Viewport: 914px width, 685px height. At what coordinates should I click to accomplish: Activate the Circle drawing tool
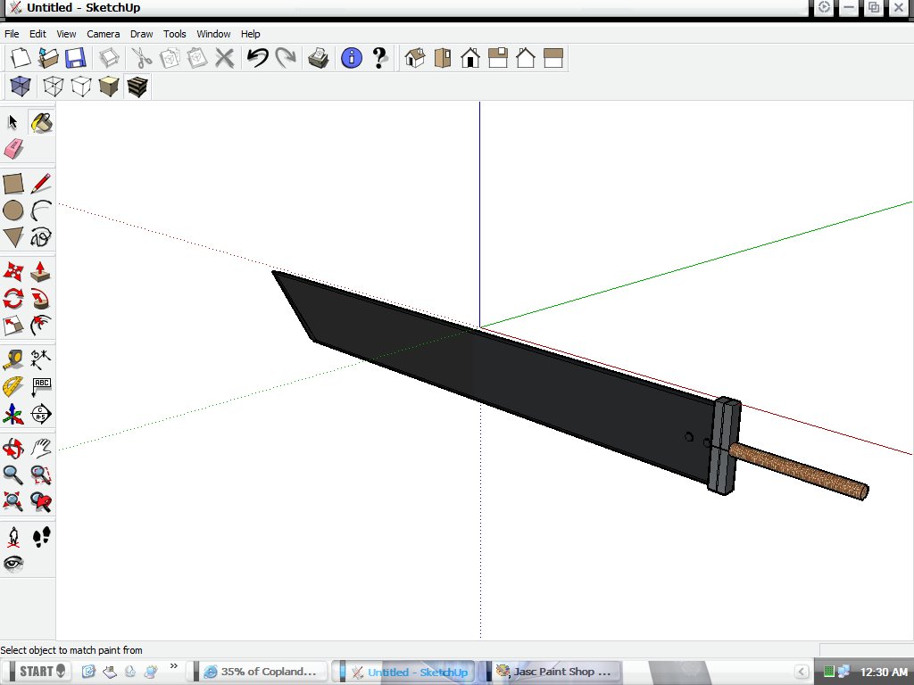[x=13, y=210]
